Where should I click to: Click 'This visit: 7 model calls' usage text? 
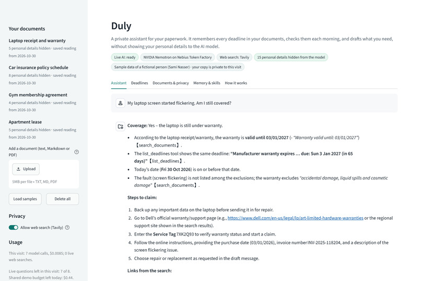(41, 256)
